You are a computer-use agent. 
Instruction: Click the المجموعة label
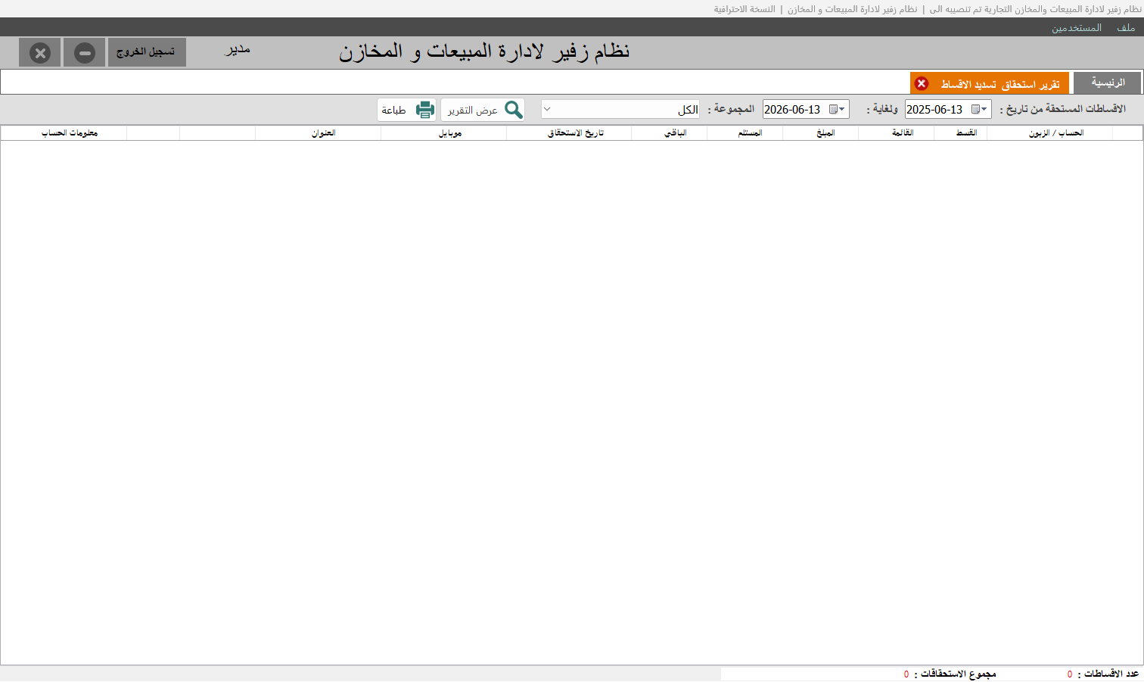[731, 109]
